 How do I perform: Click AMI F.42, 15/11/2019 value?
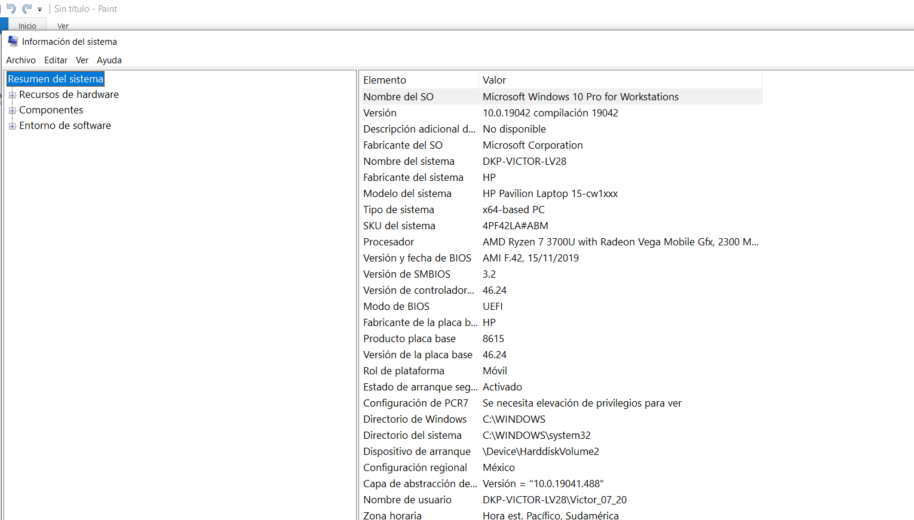[x=530, y=258]
